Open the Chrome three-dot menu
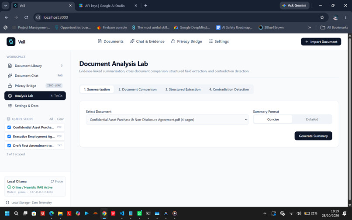Image resolution: width=352 pixels, height=220 pixels. pyautogui.click(x=346, y=17)
